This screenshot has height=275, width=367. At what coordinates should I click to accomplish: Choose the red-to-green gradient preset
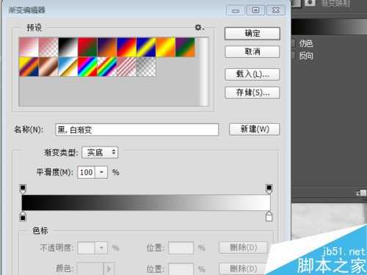coord(87,47)
